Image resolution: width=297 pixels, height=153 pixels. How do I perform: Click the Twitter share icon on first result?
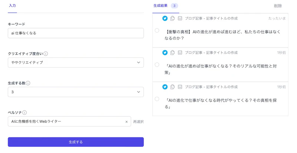(165, 18)
